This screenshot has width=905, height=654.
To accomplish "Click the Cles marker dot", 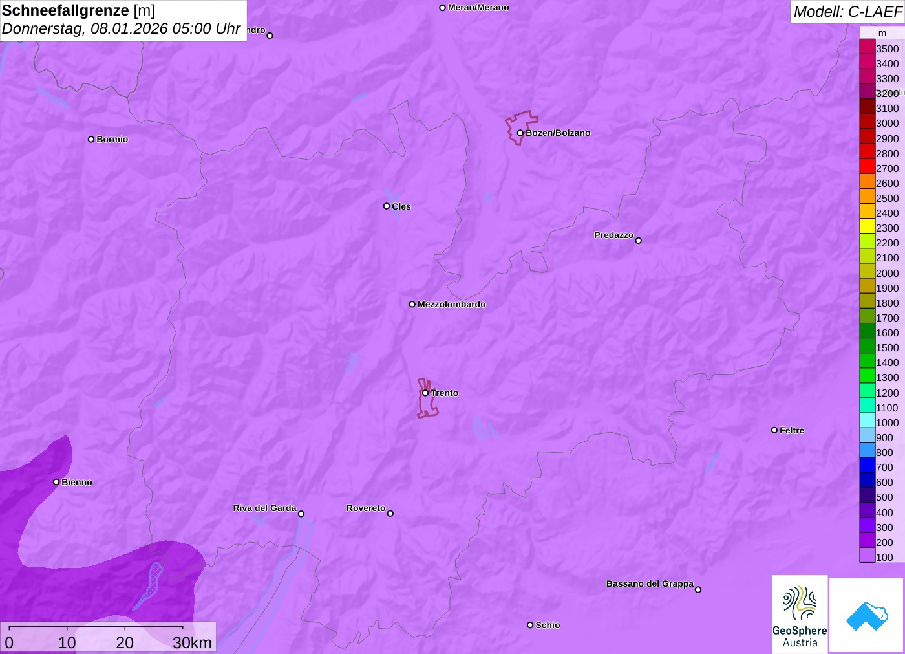I will tap(387, 206).
